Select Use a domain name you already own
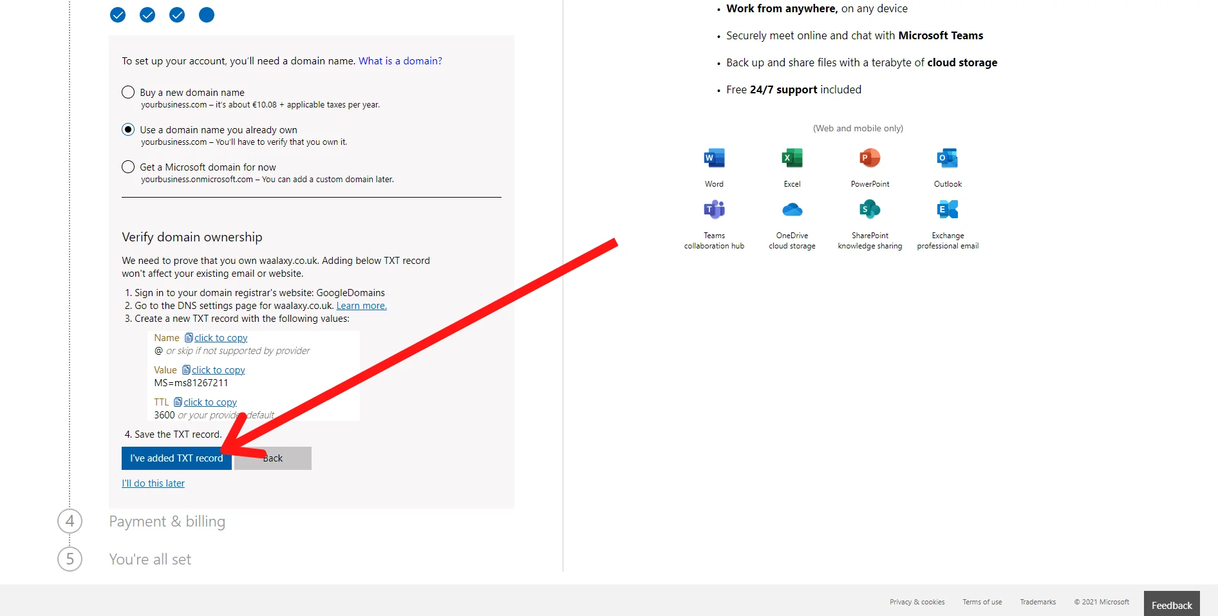The height and width of the screenshot is (616, 1218). [x=128, y=129]
